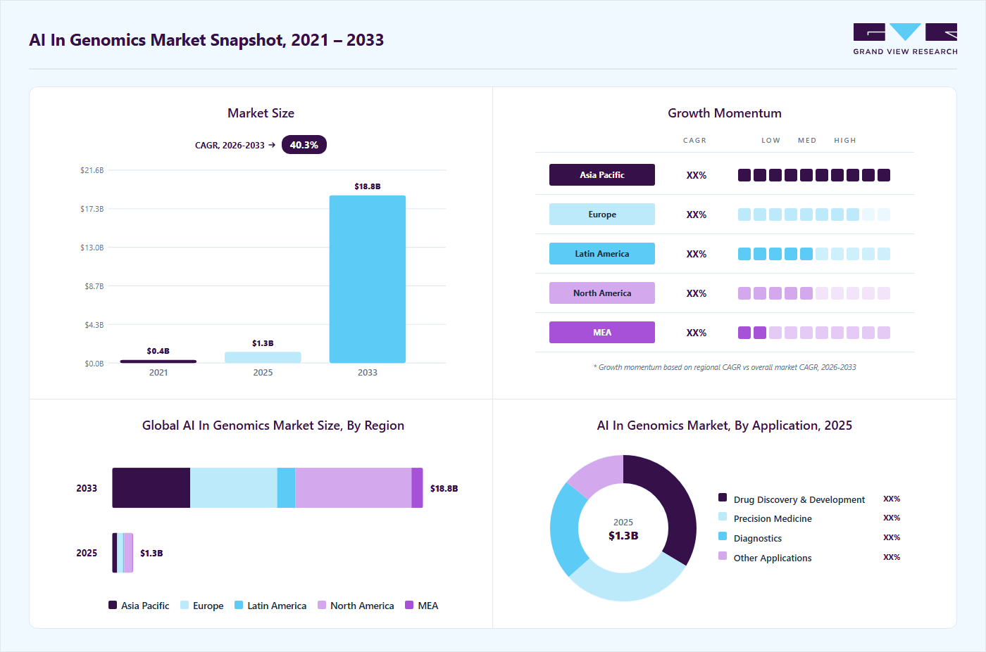The height and width of the screenshot is (652, 986).
Task: Click the "CAGR, 2026-2033" label
Action: tap(230, 146)
